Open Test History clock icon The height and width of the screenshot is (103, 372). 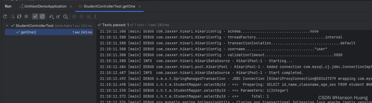[65, 17]
